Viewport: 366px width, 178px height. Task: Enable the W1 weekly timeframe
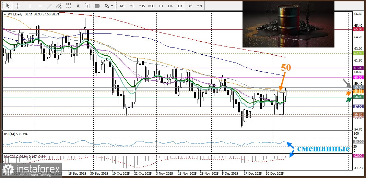coord(190,5)
